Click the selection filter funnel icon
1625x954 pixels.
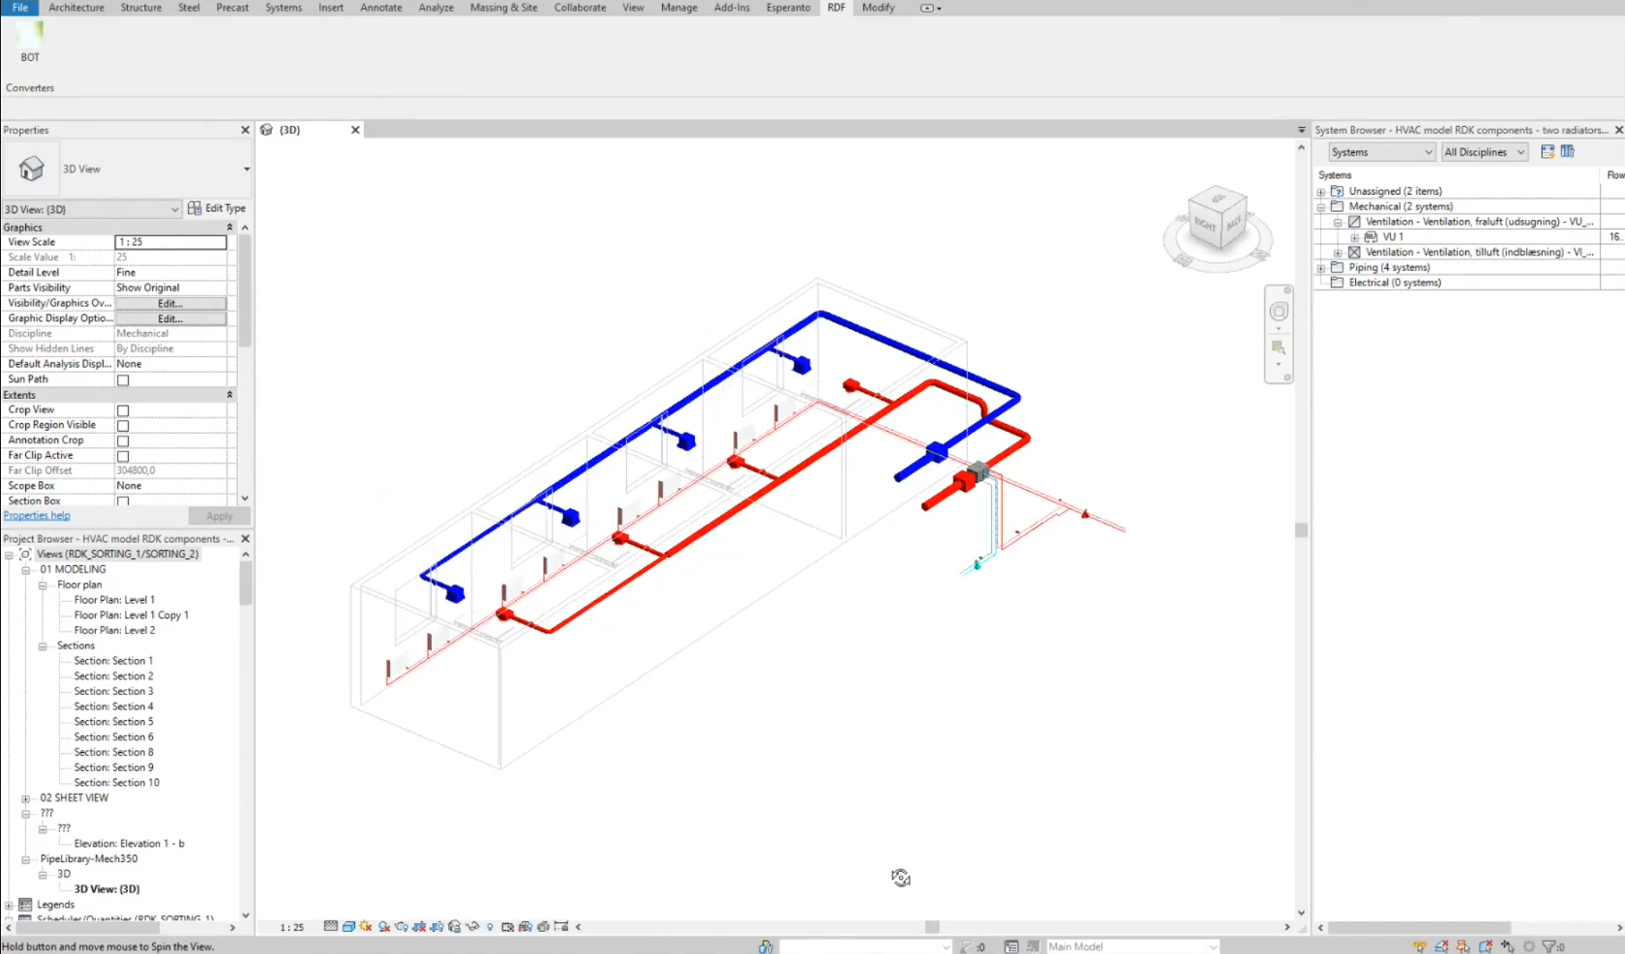tap(1549, 946)
